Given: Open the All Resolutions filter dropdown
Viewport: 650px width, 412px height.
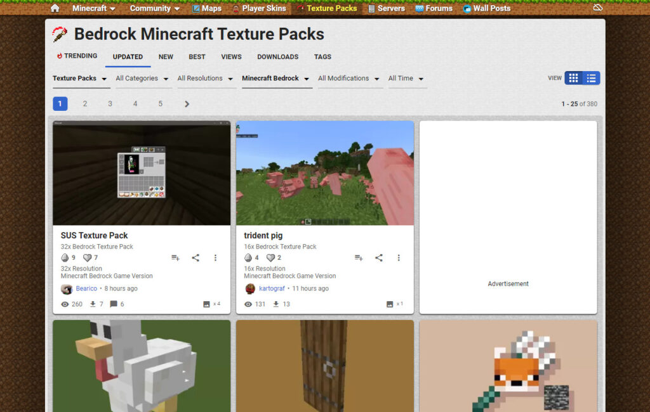Looking at the screenshot, I should point(205,79).
